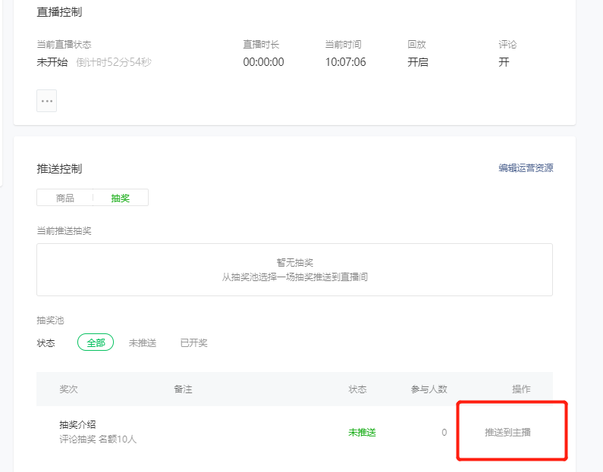
Task: Click the 备注 column header
Action: click(183, 389)
